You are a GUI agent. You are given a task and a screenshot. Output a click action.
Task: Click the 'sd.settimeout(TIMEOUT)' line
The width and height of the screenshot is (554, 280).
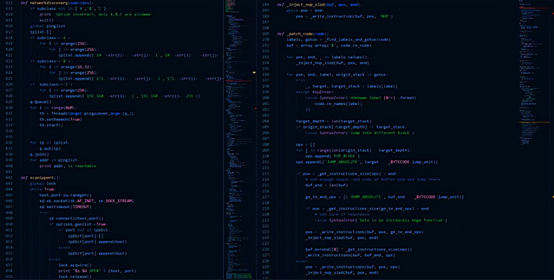coord(65,207)
